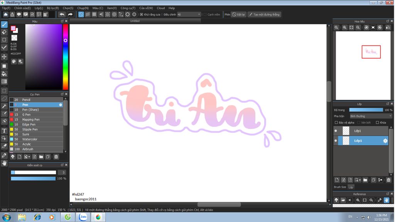Image resolution: width=395 pixels, height=222 pixels.
Task: Zoom in on the navigator panel
Action: click(x=344, y=27)
